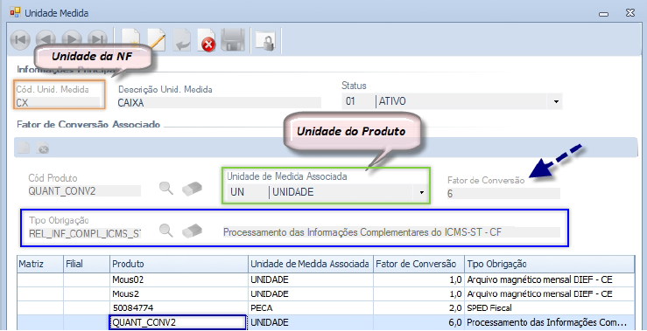
Task: Click the Fator de Conversão field
Action: coord(503,194)
